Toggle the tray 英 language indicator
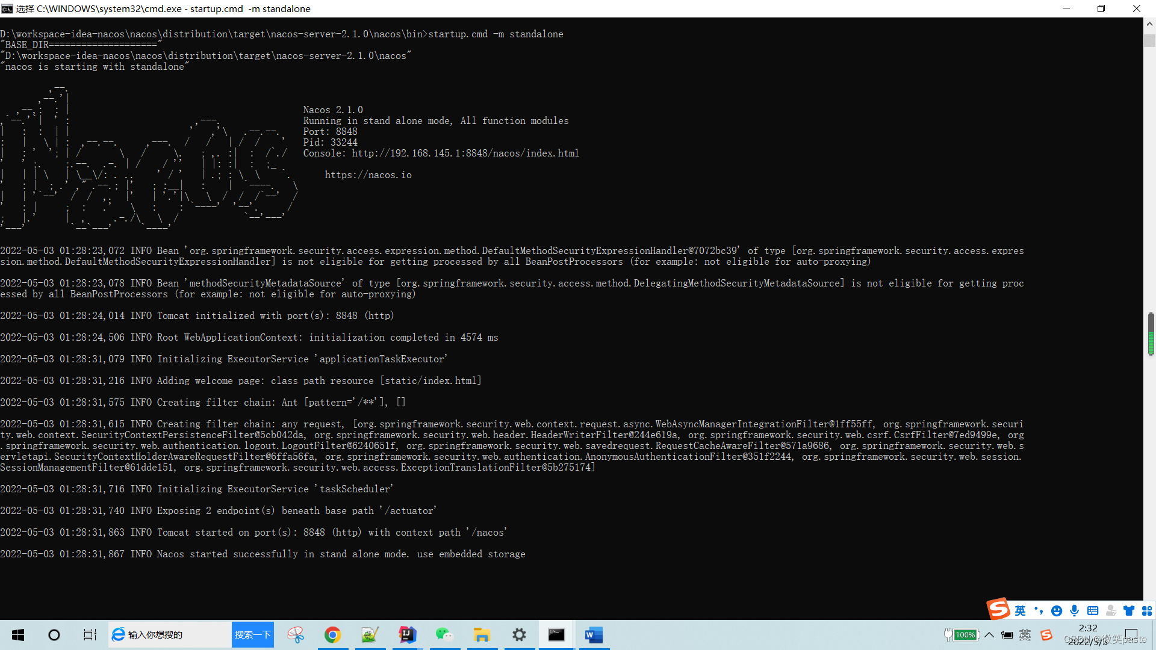Viewport: 1156px width, 650px height. point(1025,635)
